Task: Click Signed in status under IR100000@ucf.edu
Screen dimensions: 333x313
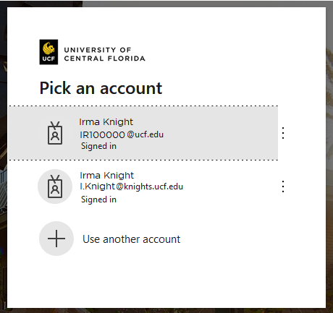Action: pos(98,146)
